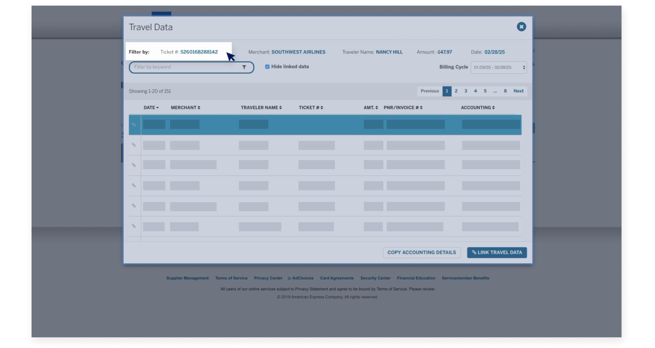Click the link icon on the bottom visible row
The width and height of the screenshot is (655, 348).
[134, 226]
